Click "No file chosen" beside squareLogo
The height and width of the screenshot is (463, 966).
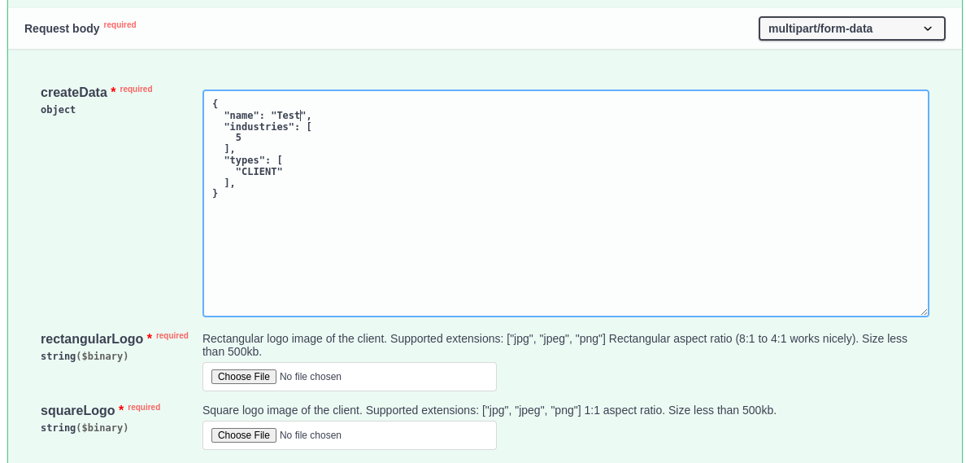point(311,435)
